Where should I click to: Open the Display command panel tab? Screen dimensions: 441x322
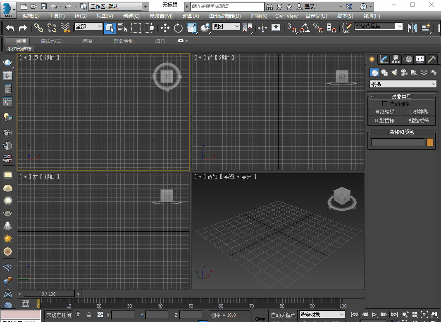420,59
